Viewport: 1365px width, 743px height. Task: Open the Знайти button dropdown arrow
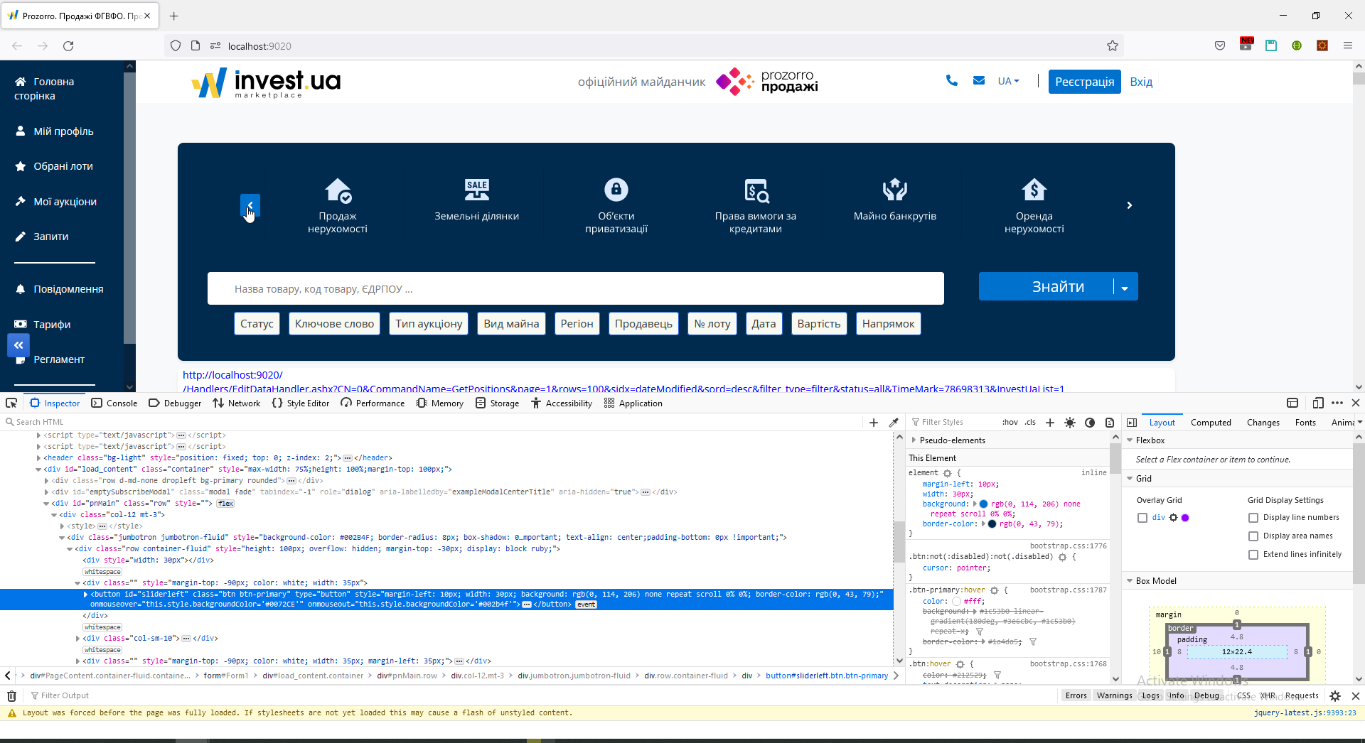[1125, 287]
